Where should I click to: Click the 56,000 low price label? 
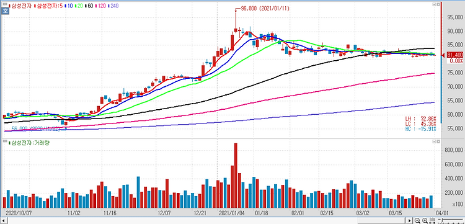pyautogui.click(x=35, y=129)
